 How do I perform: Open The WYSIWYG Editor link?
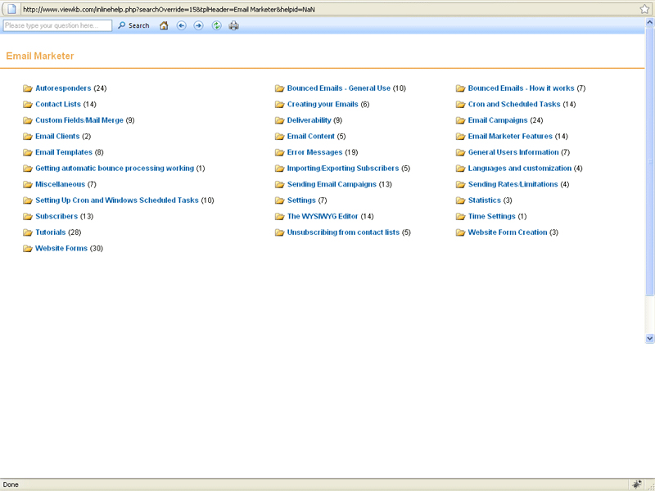323,216
